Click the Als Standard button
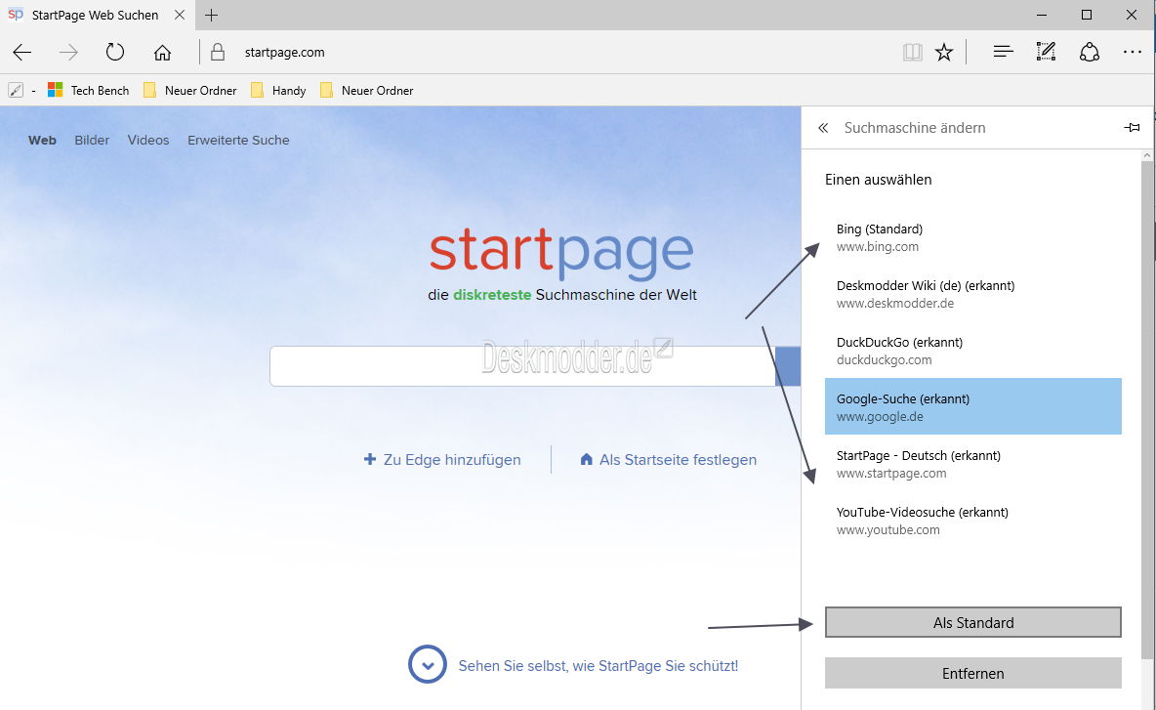 point(973,622)
